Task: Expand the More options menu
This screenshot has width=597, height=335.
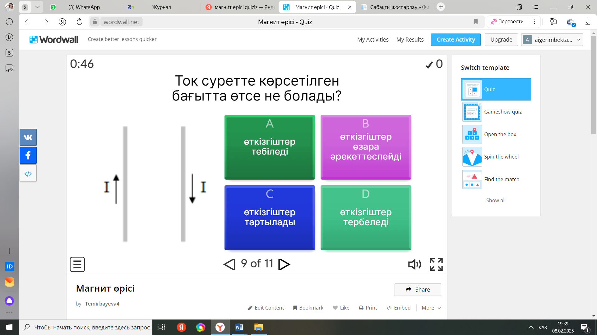Action: pos(431,308)
